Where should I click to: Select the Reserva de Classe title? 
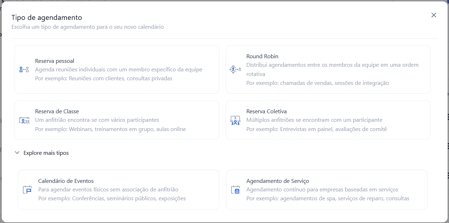pyautogui.click(x=57, y=111)
